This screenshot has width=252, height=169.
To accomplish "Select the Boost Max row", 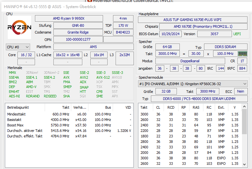I will coord(69,125).
